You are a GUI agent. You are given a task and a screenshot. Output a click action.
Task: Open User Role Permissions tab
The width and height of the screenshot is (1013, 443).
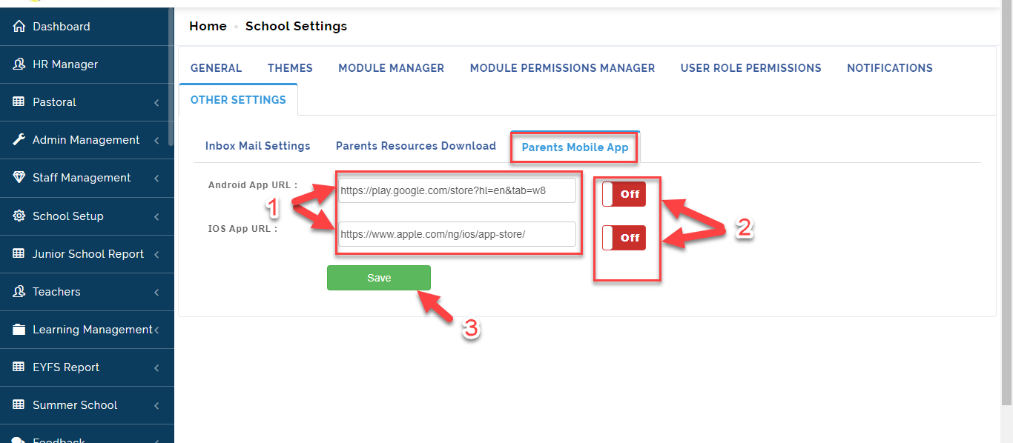coord(750,68)
